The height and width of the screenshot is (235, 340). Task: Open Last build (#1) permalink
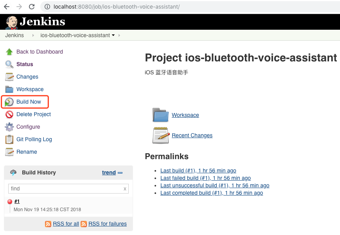tap(198, 171)
